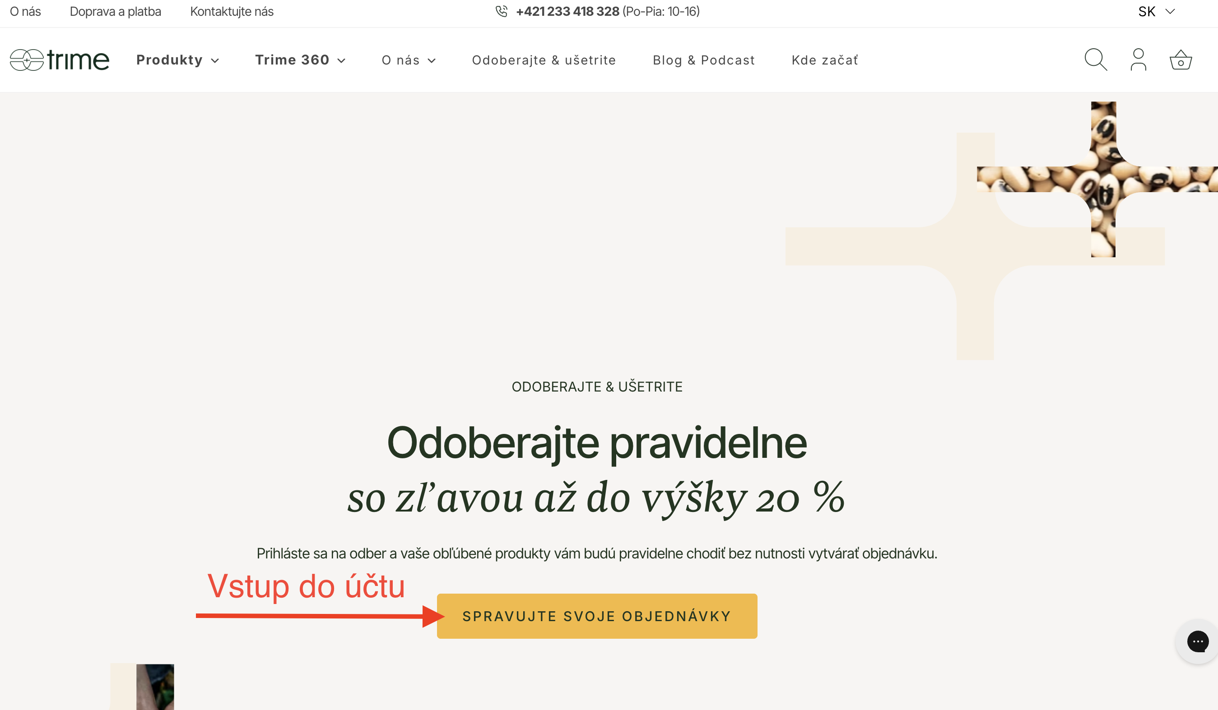1218x710 pixels.
Task: Open the search magnifier icon
Action: coord(1095,60)
